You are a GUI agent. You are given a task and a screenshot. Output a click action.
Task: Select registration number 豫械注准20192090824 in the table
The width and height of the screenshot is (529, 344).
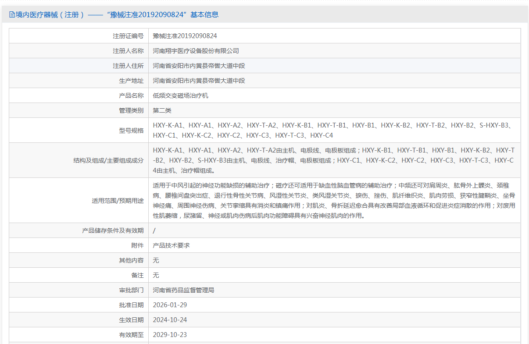pyautogui.click(x=185, y=36)
